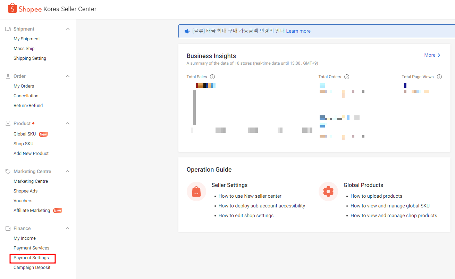This screenshot has width=455, height=279.
Task: Click the Shipment truck icon
Action: coord(8,29)
